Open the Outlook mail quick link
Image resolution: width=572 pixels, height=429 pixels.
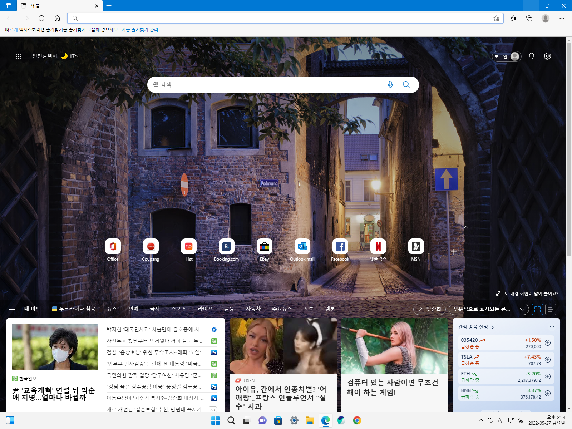pyautogui.click(x=302, y=250)
